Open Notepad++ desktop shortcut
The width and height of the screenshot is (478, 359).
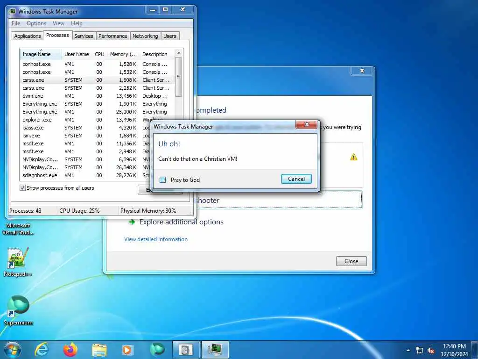pos(18,262)
